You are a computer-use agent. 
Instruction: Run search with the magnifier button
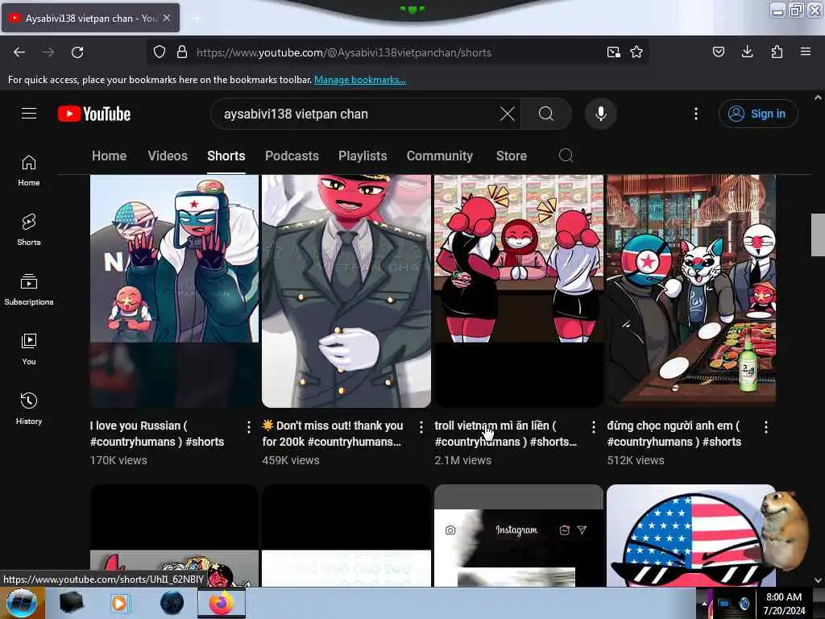(x=546, y=114)
